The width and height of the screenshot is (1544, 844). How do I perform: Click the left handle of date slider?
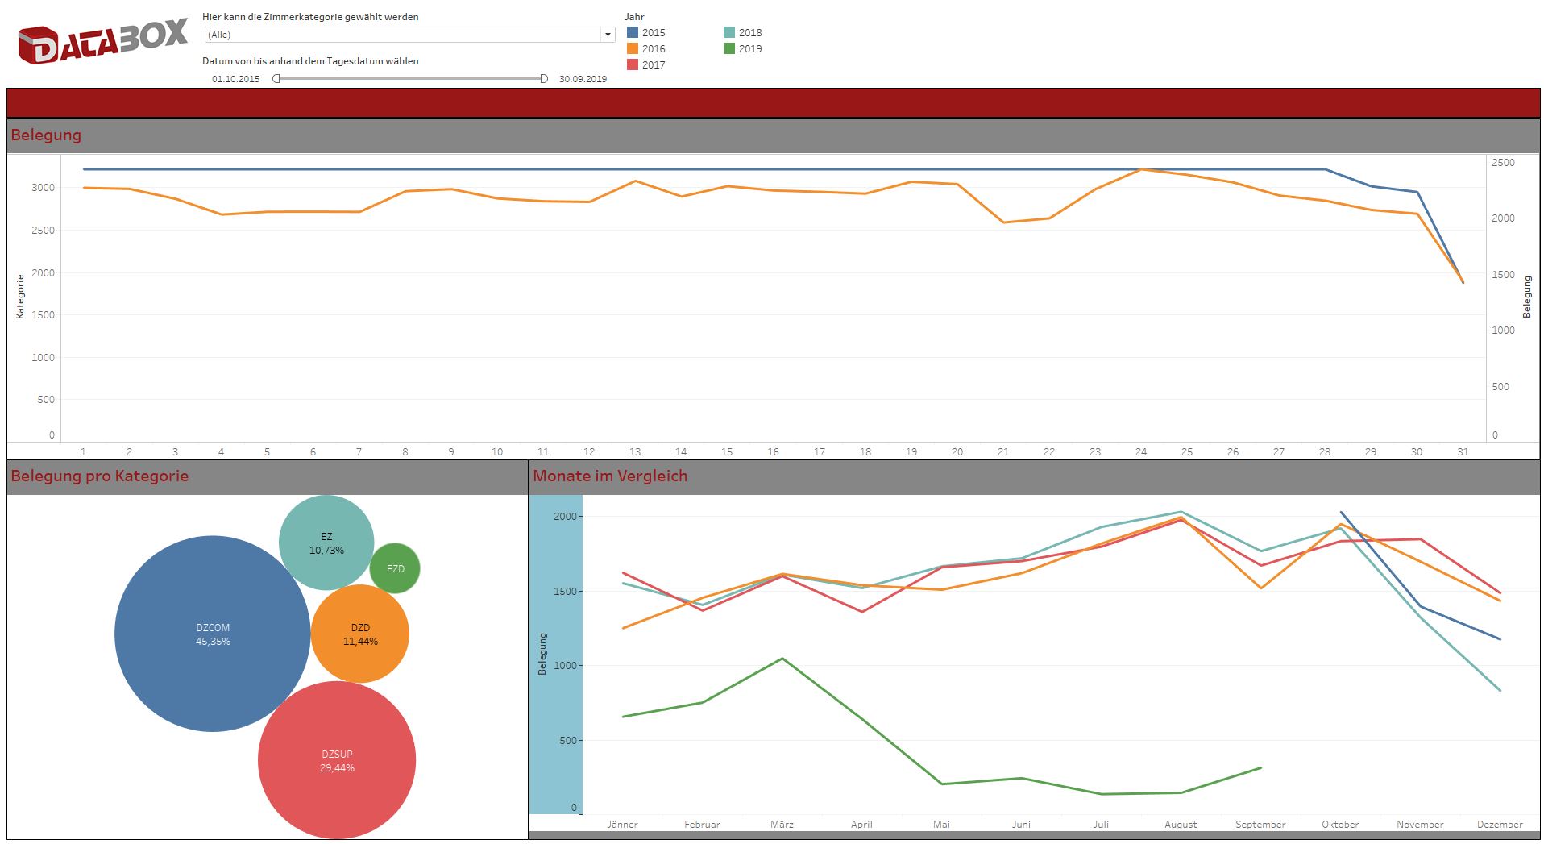(276, 78)
